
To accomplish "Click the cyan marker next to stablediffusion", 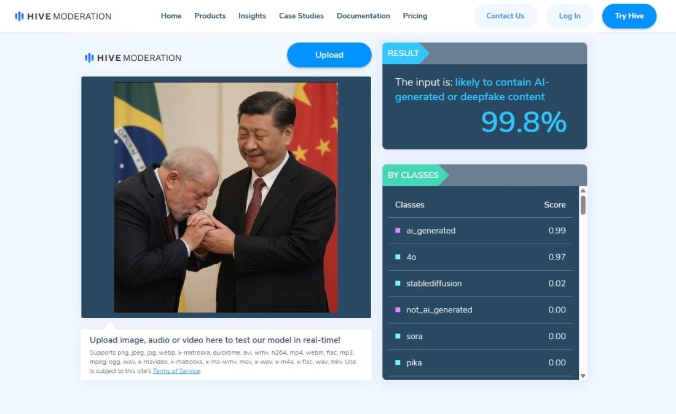I will click(398, 283).
